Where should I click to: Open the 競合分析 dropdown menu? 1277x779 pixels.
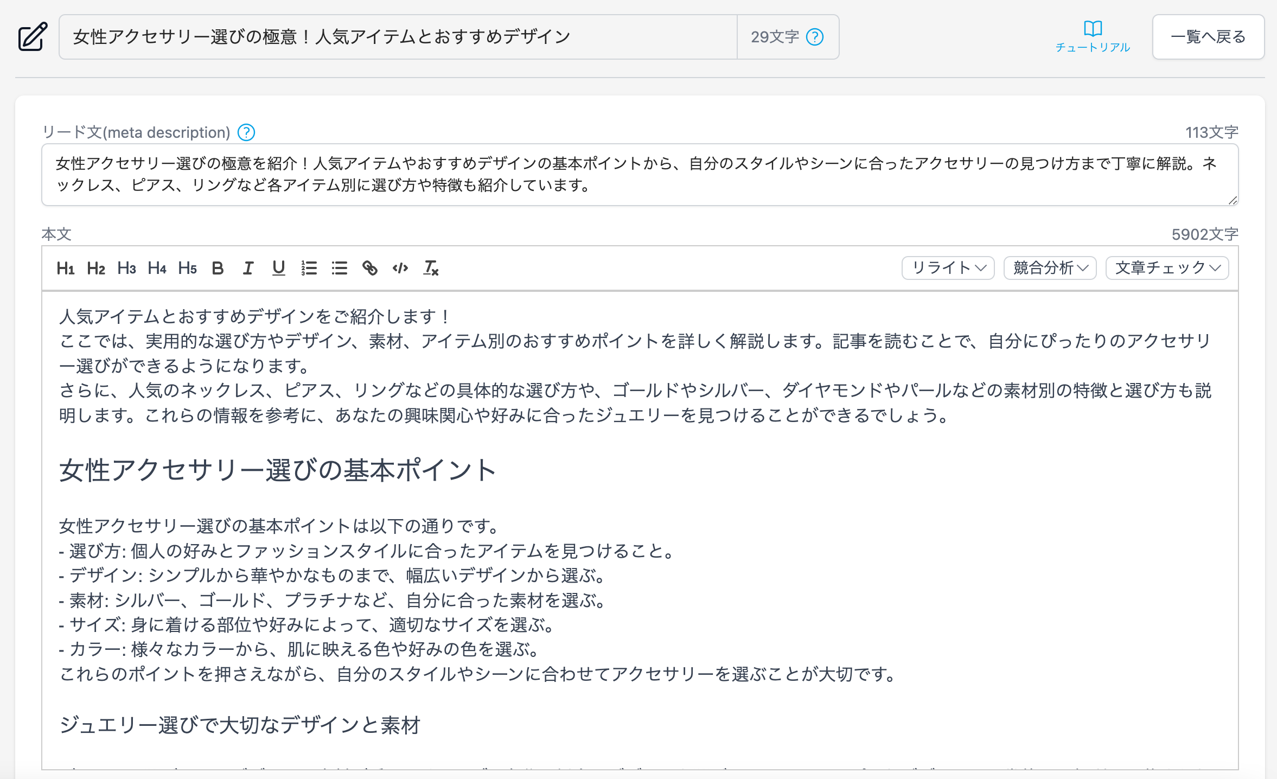[x=1050, y=268]
